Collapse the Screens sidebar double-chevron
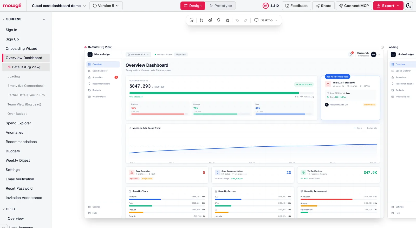 (x=44, y=19)
